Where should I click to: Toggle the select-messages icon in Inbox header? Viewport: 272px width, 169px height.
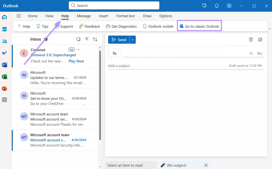78,39
